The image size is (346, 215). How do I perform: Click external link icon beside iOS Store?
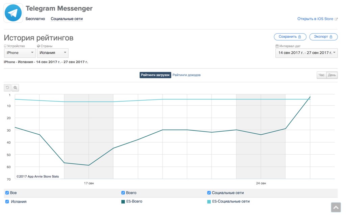pyautogui.click(x=336, y=19)
